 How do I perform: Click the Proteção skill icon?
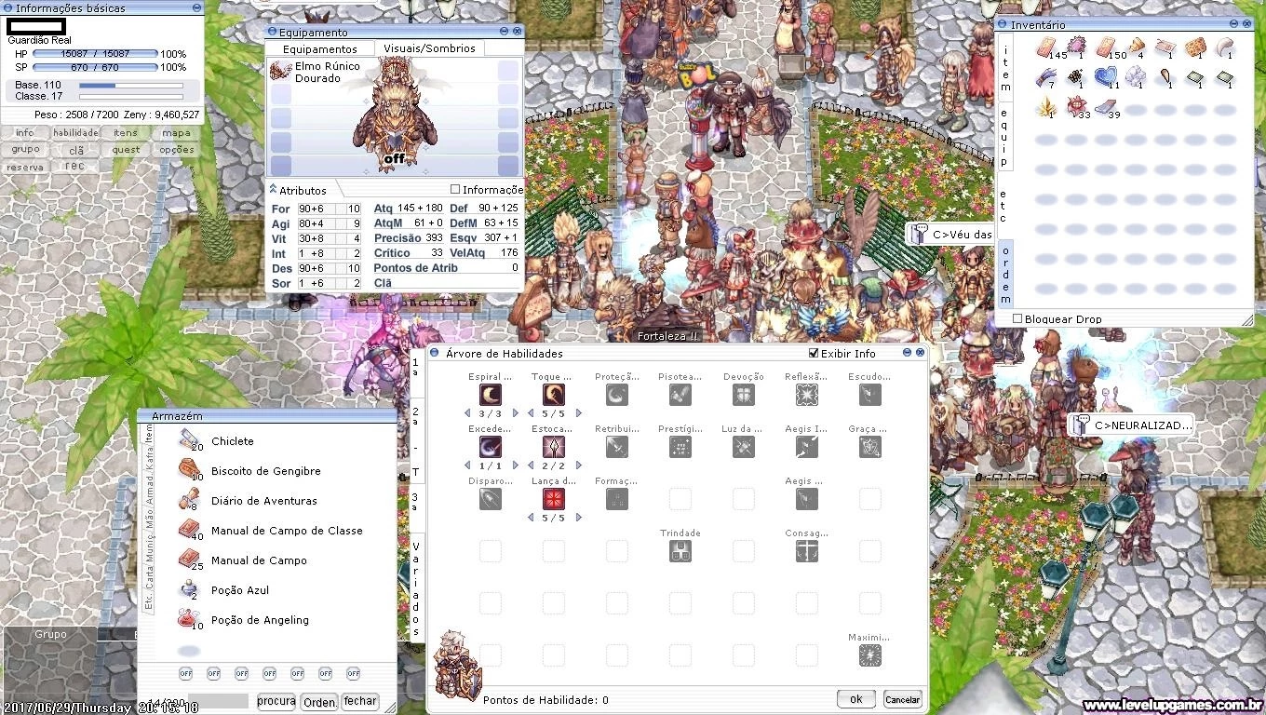click(x=617, y=395)
